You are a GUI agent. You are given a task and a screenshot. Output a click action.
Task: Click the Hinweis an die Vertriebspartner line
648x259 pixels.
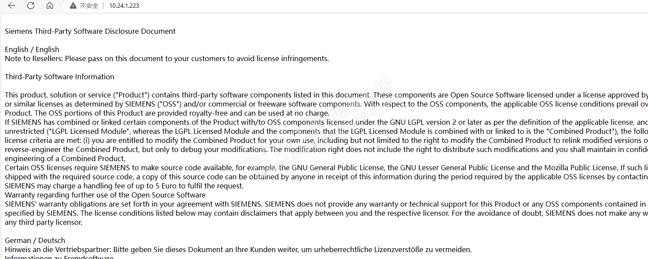click(238, 249)
